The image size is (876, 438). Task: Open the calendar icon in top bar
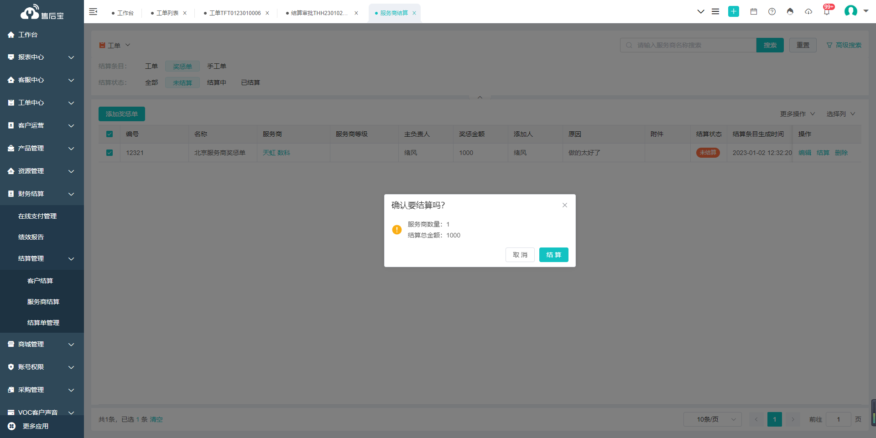754,11
